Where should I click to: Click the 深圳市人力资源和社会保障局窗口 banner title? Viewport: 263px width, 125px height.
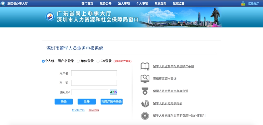[x=98, y=20]
